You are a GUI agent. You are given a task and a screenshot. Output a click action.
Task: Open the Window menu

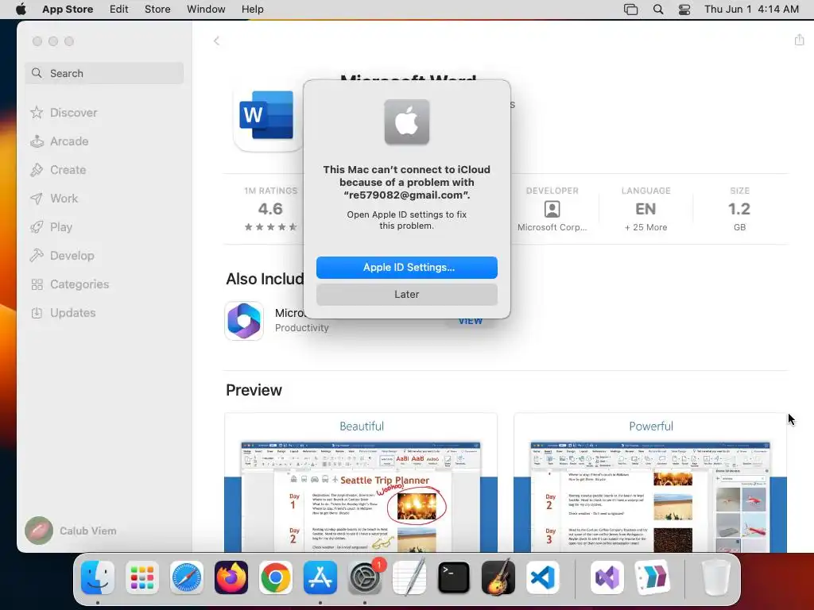point(206,10)
